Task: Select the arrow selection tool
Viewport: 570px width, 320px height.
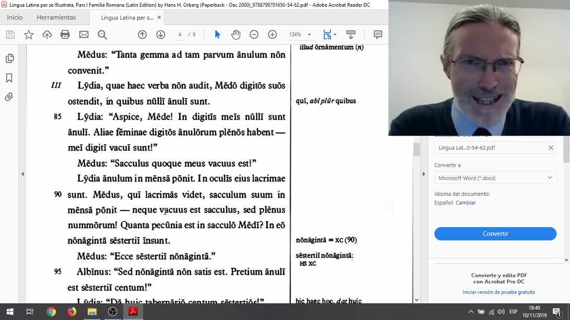Action: (x=217, y=34)
